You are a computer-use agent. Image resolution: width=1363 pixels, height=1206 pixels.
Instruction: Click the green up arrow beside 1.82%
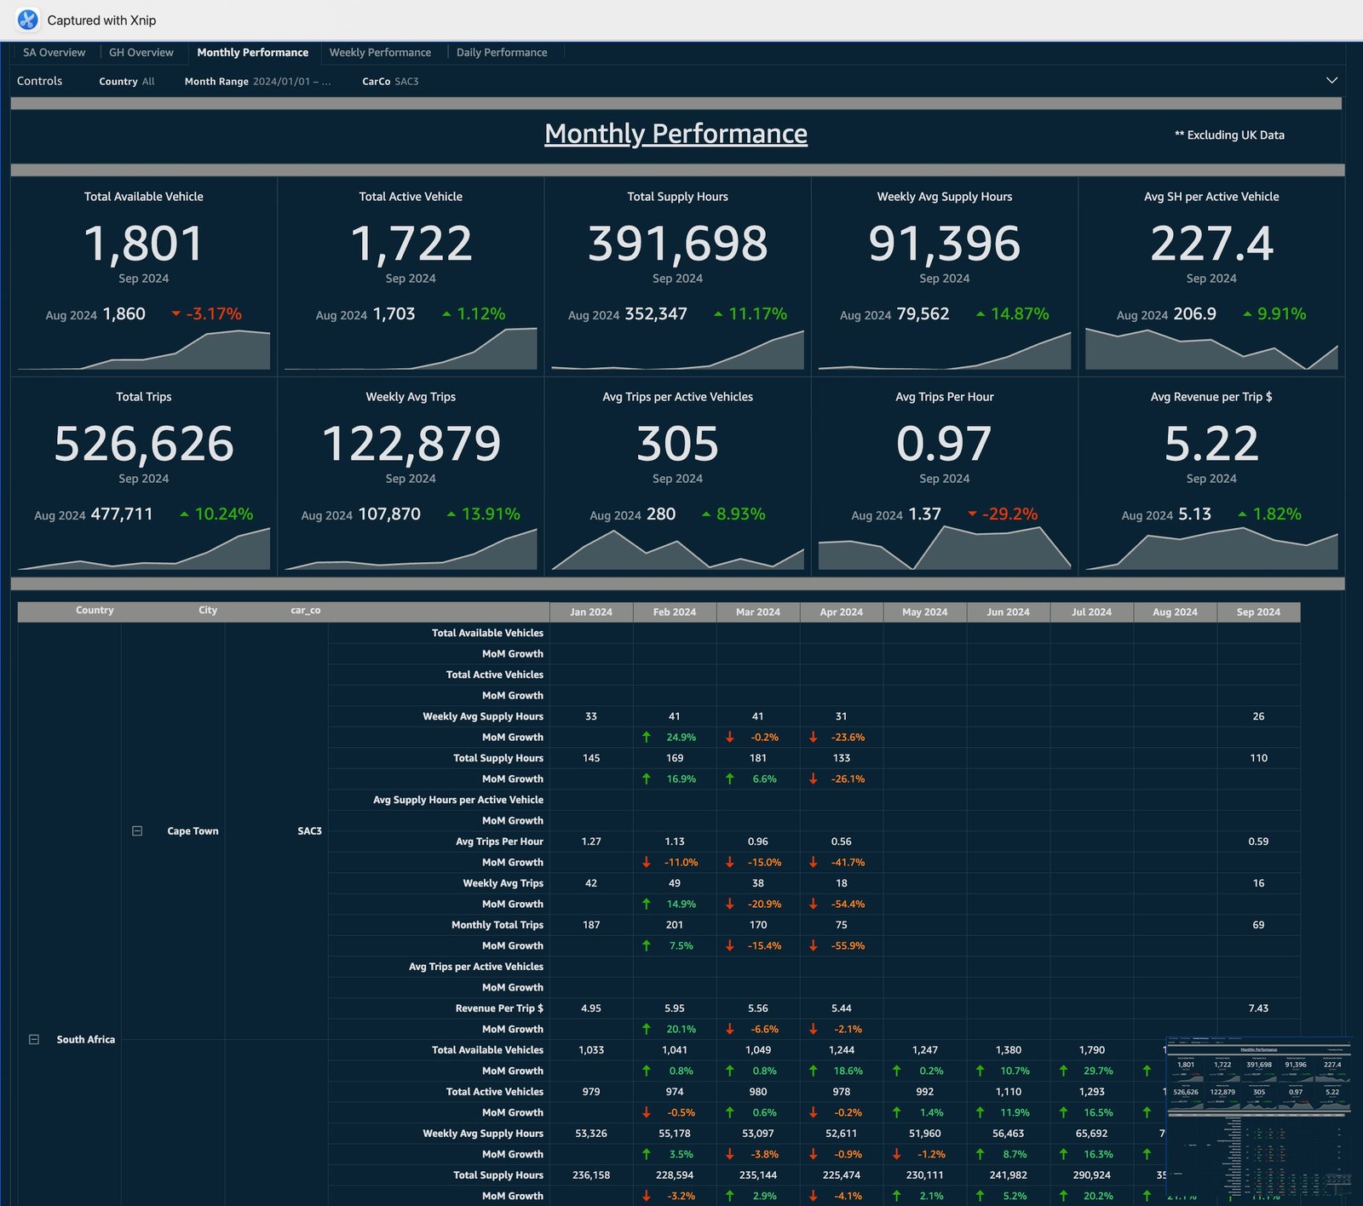pyautogui.click(x=1242, y=514)
